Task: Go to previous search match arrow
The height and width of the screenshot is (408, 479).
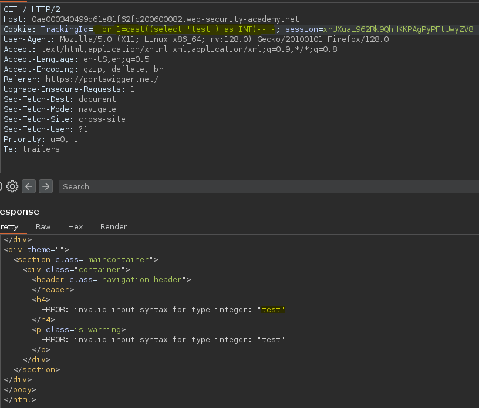Action: [29, 186]
